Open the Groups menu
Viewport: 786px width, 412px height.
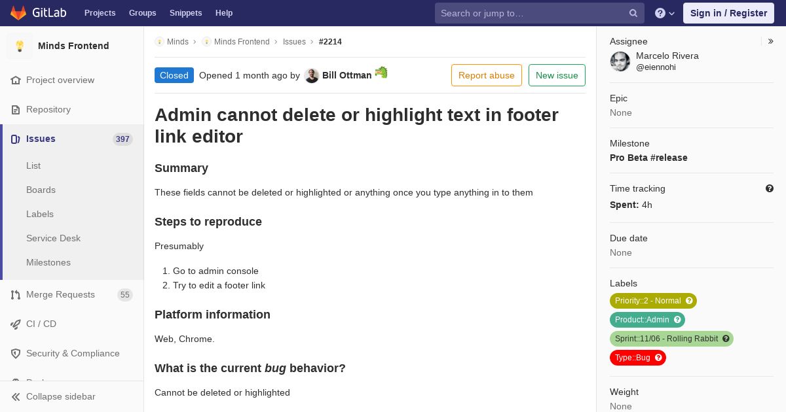tap(143, 13)
